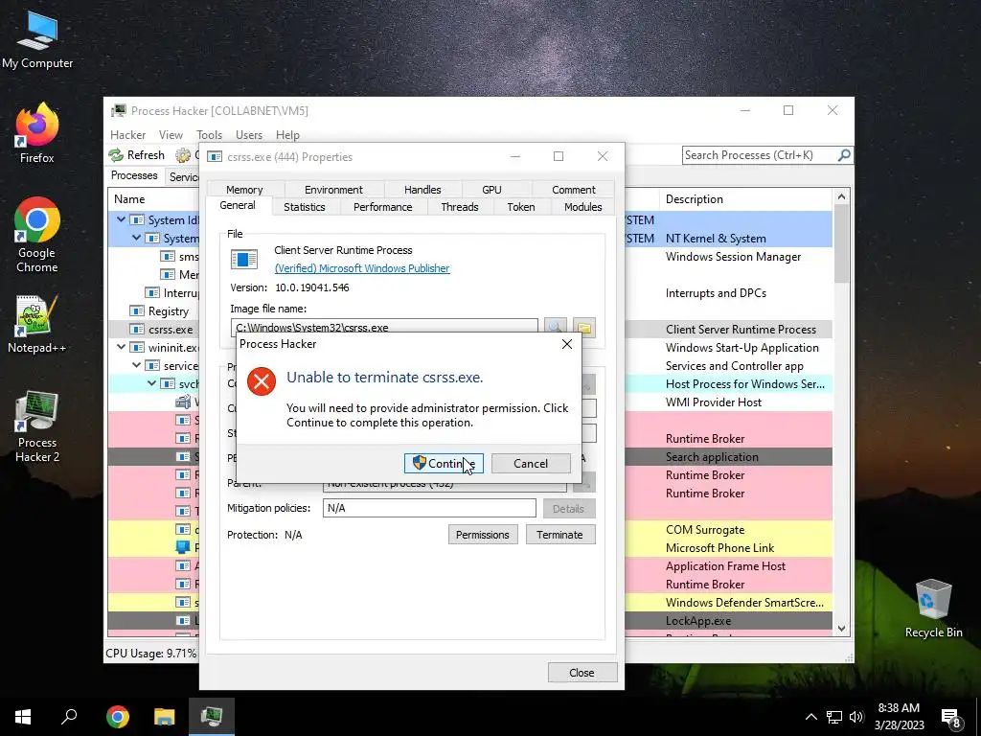
Task: Click the image file name field
Action: coord(384,328)
